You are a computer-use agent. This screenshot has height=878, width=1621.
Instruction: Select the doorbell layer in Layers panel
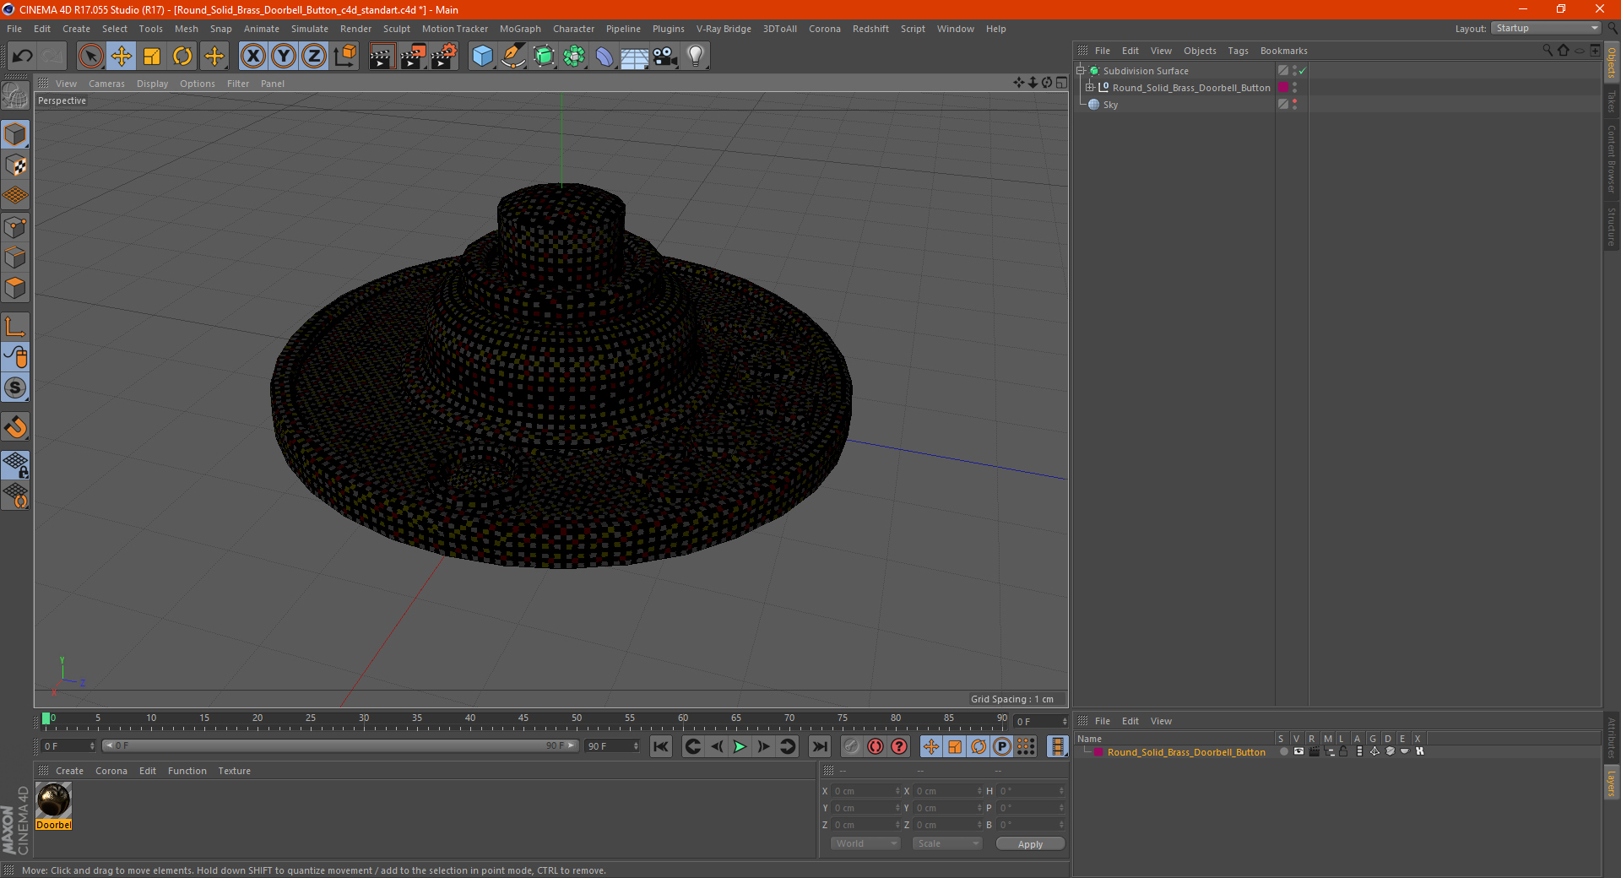tap(1186, 752)
